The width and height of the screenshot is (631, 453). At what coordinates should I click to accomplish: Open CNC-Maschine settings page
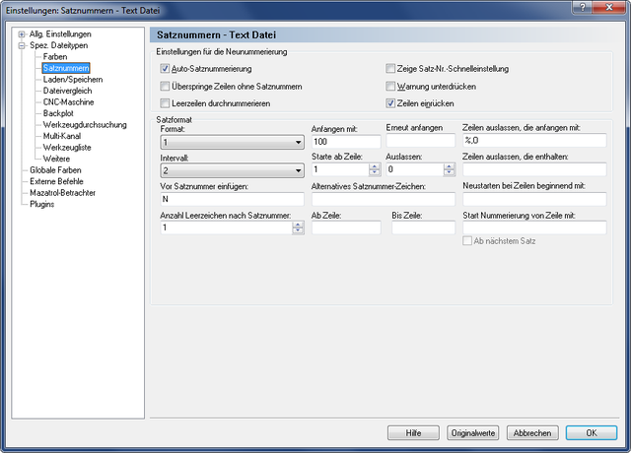pos(68,102)
